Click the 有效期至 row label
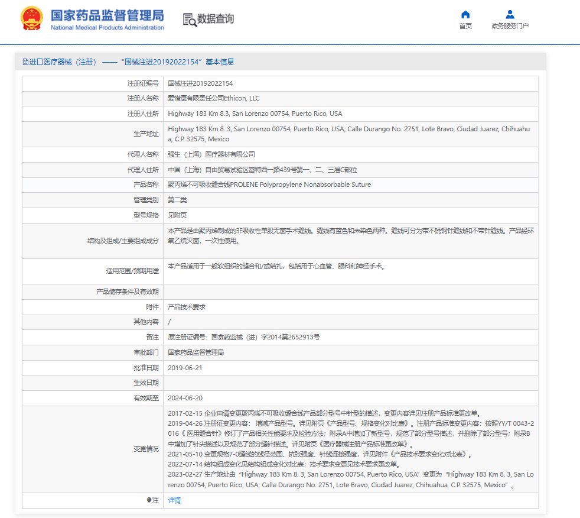 click(x=146, y=398)
